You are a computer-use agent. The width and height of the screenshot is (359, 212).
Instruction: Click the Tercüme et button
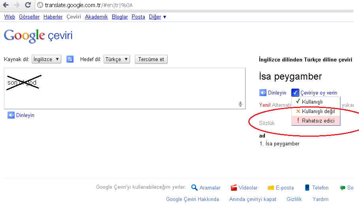[151, 60]
